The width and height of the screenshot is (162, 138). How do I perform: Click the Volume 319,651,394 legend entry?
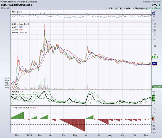19,32
